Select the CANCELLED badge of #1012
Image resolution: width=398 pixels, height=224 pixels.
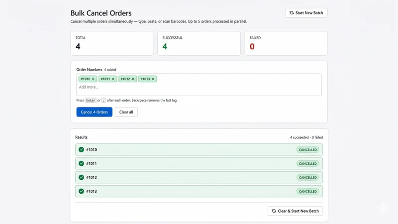click(x=307, y=178)
